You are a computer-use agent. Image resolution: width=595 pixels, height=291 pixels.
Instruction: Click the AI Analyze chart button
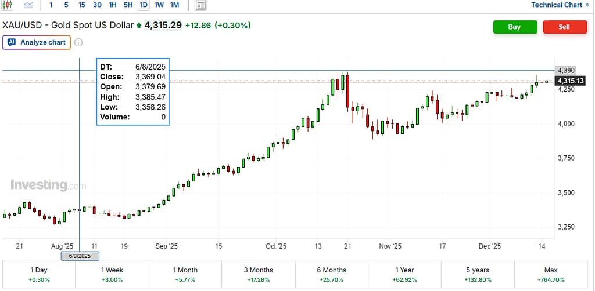[37, 42]
